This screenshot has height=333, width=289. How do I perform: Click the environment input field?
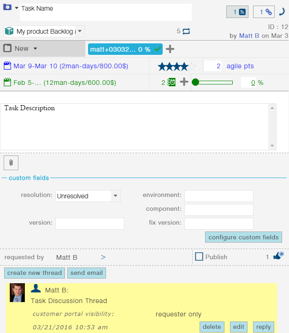coord(219,196)
